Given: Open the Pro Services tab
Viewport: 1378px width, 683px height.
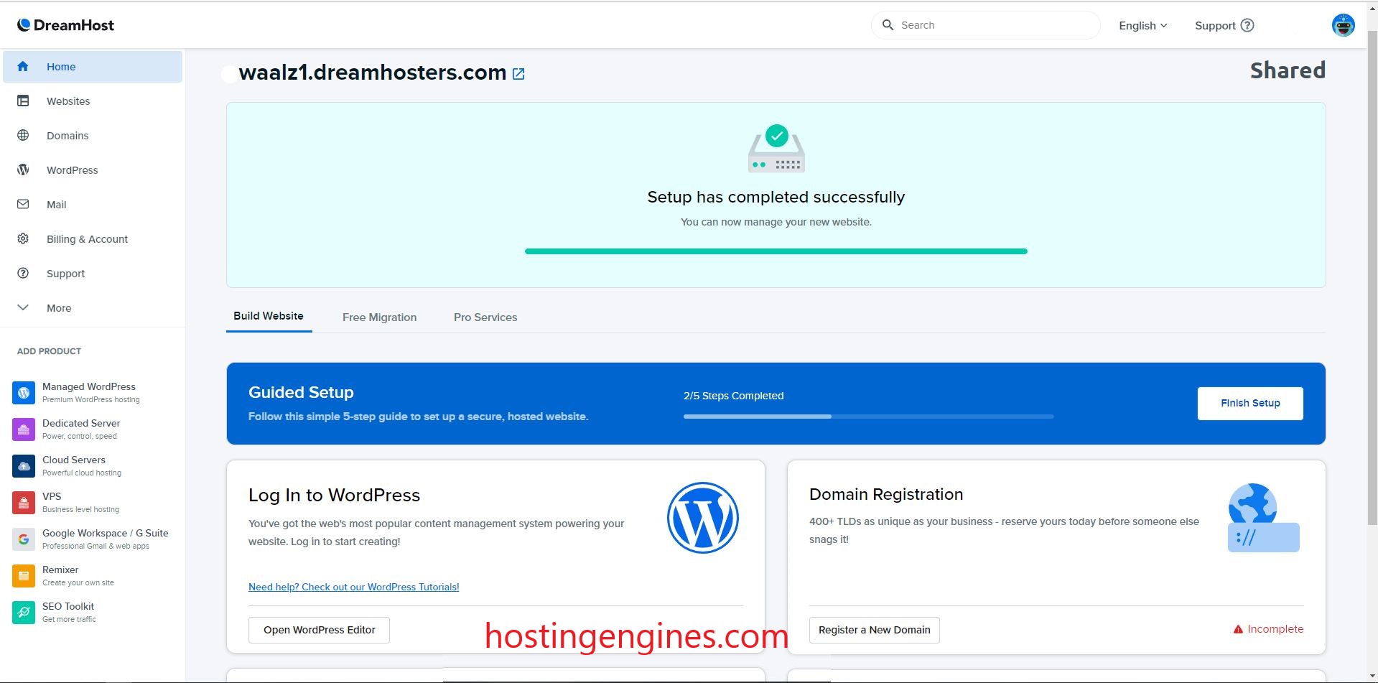Looking at the screenshot, I should (x=485, y=317).
